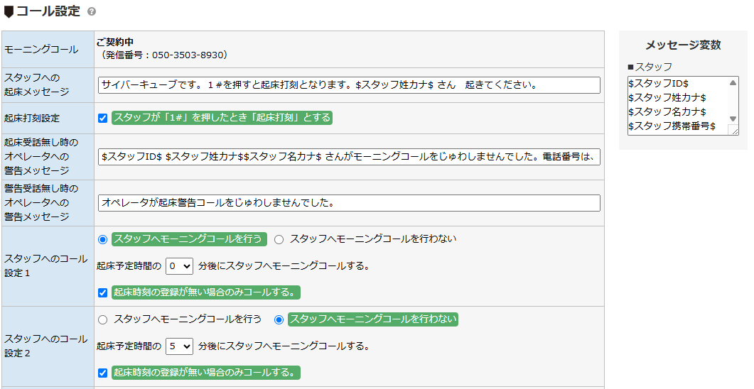This screenshot has width=754, height=389.
Task: Toggle 起床時刻の登録が無い場合のみ checkbox in コール設定2
Action: [x=102, y=373]
